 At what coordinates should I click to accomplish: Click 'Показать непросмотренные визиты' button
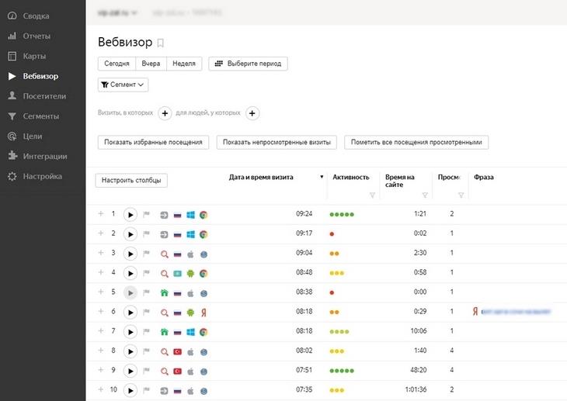tap(277, 142)
